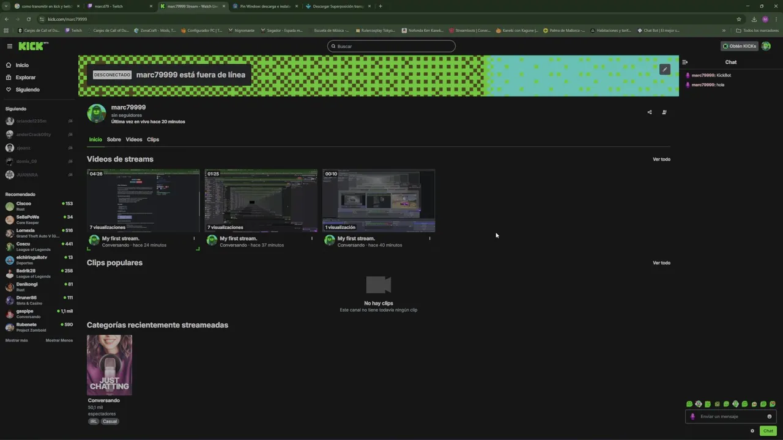This screenshot has height=440, width=783.
Task: Open the Videos channel tab
Action: [x=134, y=139]
